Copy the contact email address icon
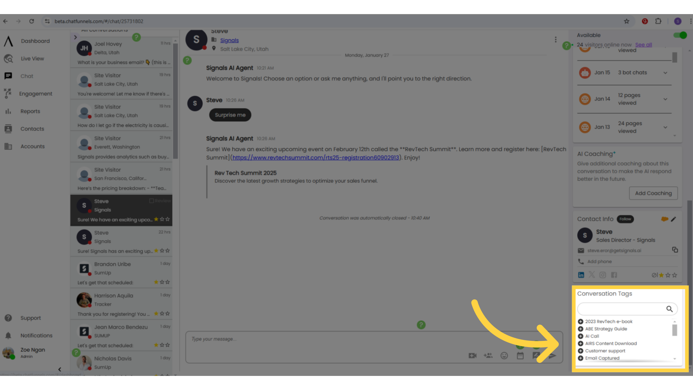 (675, 250)
